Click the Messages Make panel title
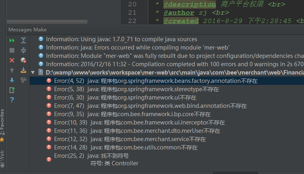The width and height of the screenshot is (304, 174). [27, 30]
